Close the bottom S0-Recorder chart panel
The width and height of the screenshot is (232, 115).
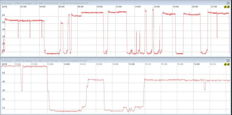click(228, 61)
